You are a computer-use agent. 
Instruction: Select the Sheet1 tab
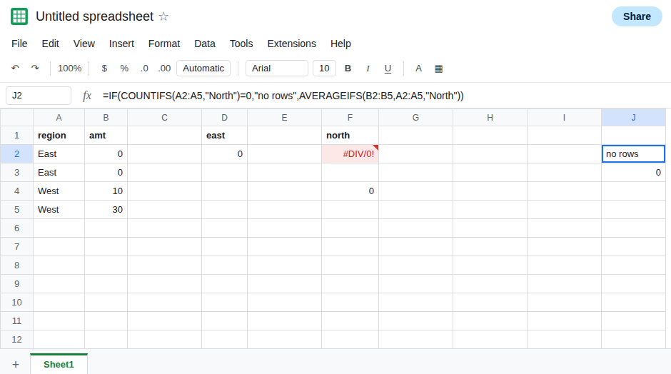59,364
